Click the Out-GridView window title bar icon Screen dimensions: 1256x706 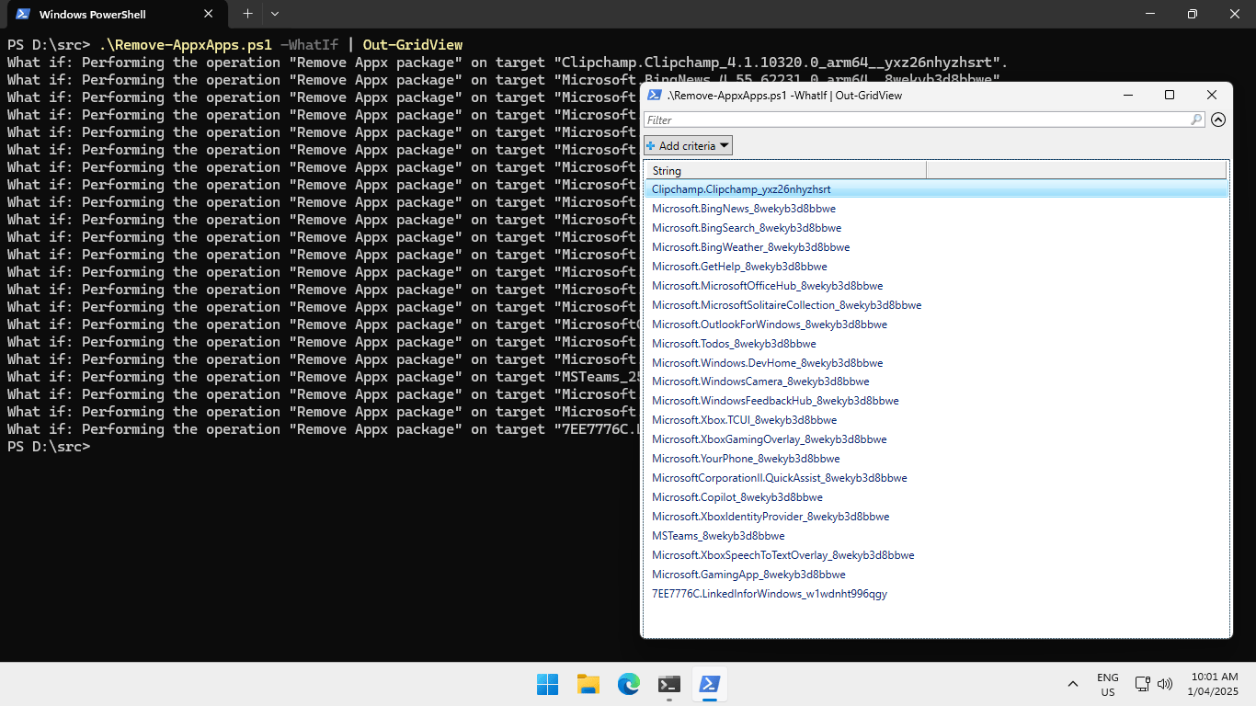tap(655, 95)
